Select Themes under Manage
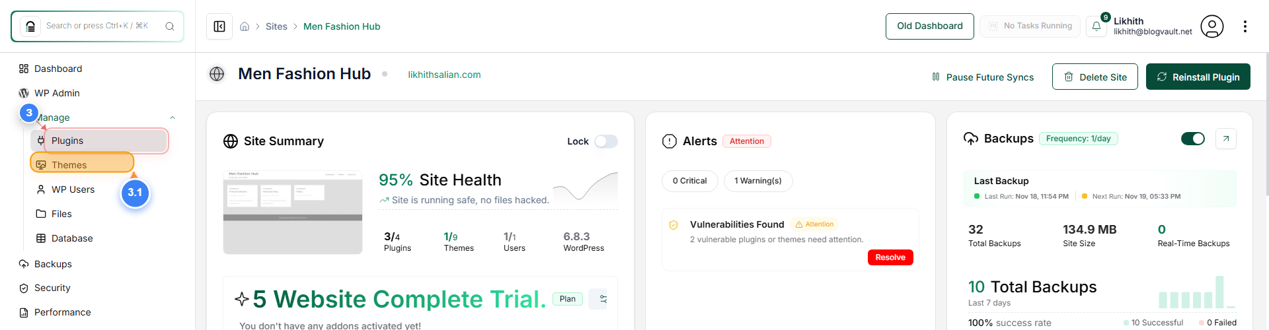Image resolution: width=1269 pixels, height=330 pixels. [82, 165]
